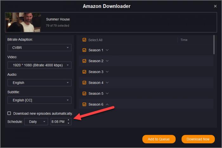222x148 pixels.
Task: Click the Select All label
Action: [x=95, y=40]
